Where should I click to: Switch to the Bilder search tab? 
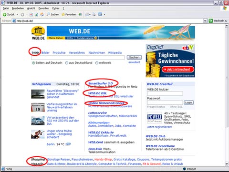[45, 53]
